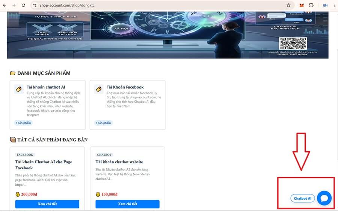The width and height of the screenshot is (338, 212).
Task: Click the 1 sản phẩm badge under chatbot AI
Action: pos(24,123)
